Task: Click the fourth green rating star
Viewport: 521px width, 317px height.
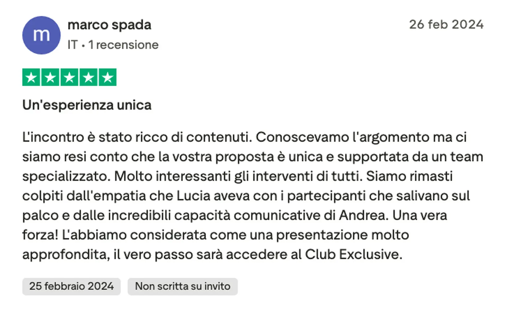Action: (88, 77)
